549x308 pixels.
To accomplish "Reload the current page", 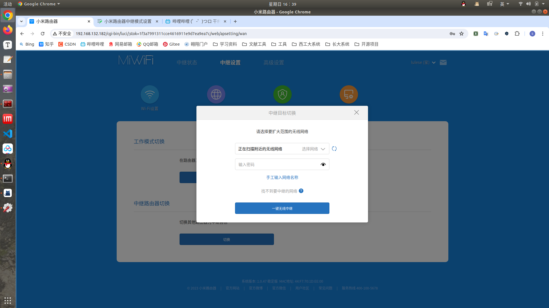I will point(43,34).
